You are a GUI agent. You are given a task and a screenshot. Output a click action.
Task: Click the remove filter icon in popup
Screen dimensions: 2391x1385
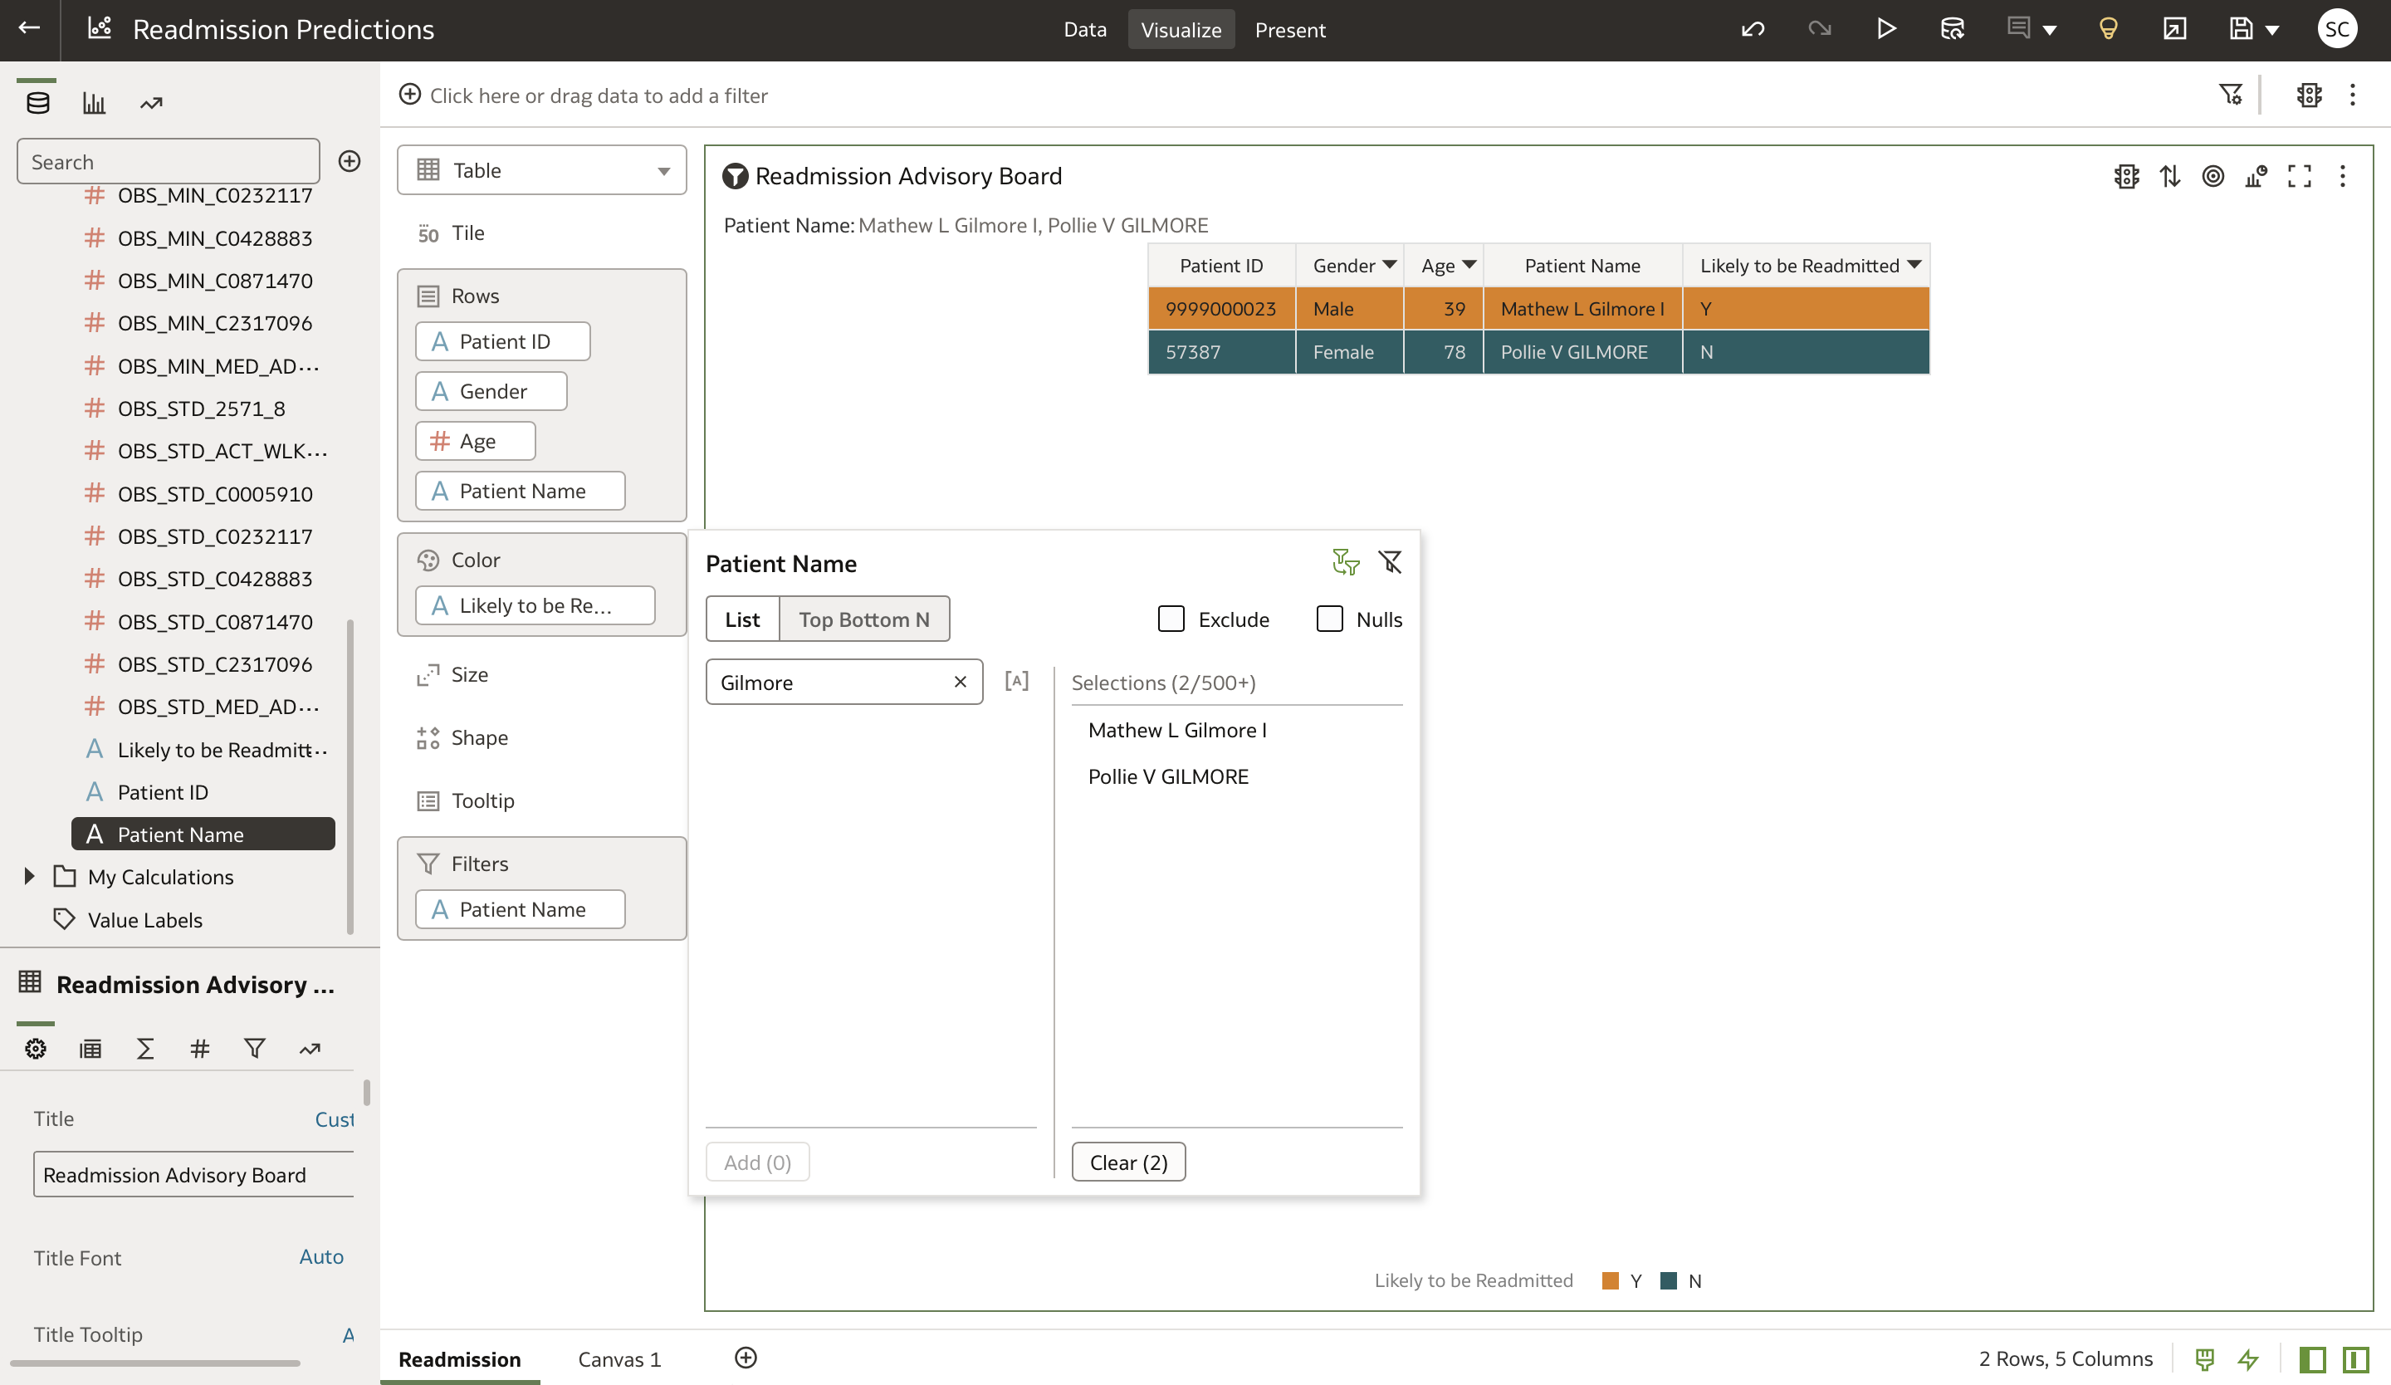tap(1390, 562)
